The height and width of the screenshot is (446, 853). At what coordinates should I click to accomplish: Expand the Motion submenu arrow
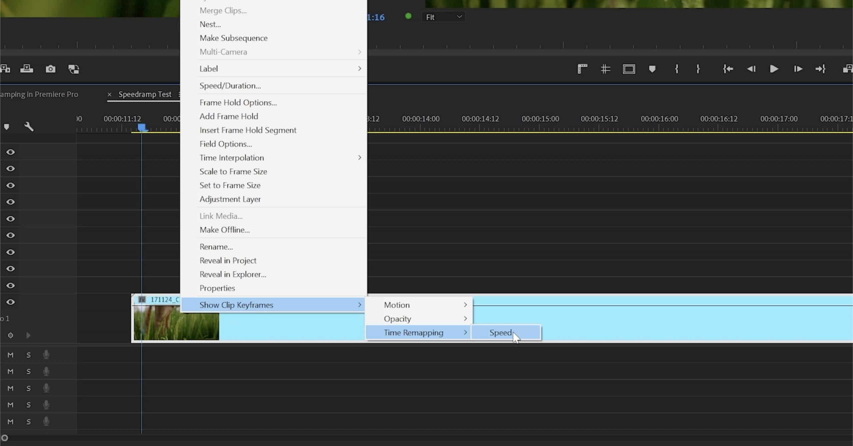click(x=465, y=305)
